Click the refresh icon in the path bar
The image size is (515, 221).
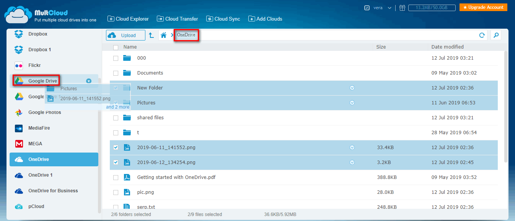click(482, 36)
